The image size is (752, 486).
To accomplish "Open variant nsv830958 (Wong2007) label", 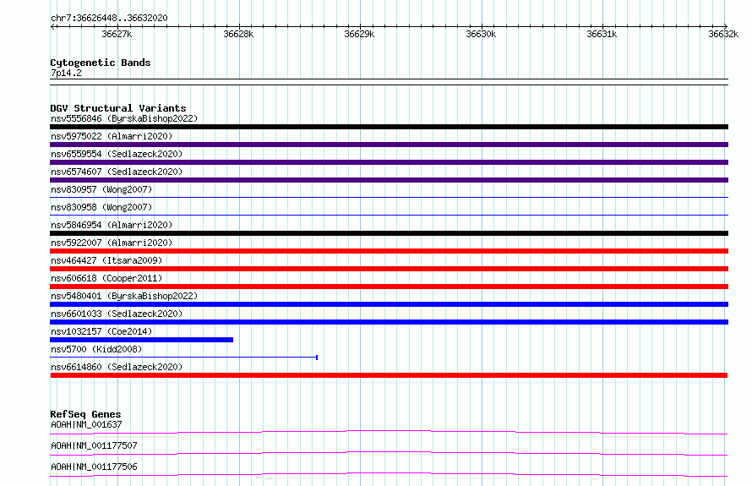I will pyautogui.click(x=101, y=207).
